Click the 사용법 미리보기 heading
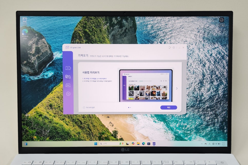This screenshot has height=165, width=248. pos(91,73)
